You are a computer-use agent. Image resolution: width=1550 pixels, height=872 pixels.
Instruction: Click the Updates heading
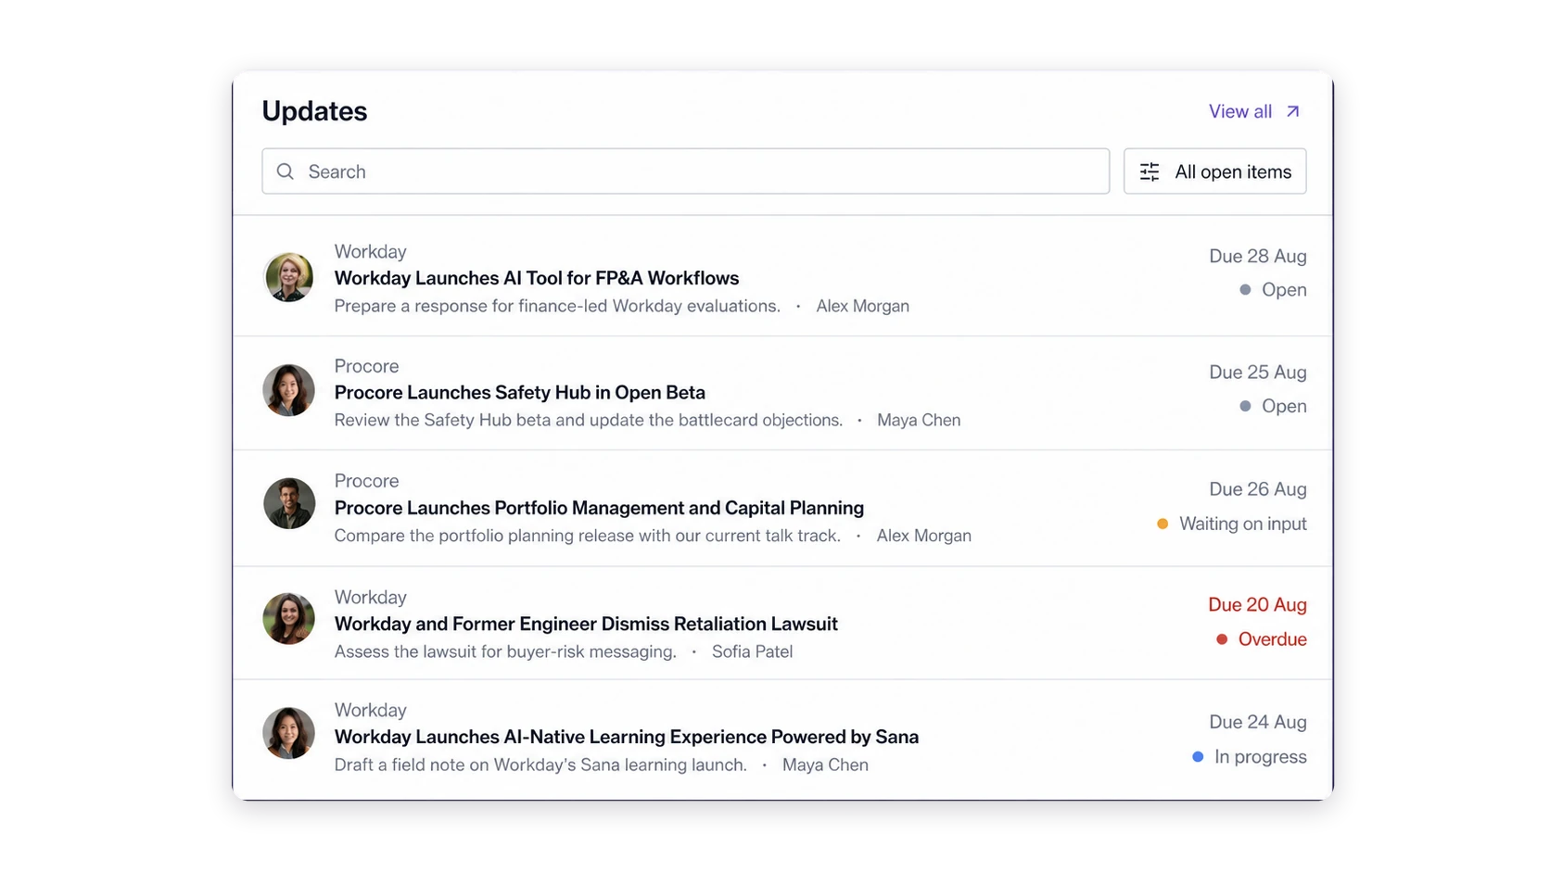point(314,111)
